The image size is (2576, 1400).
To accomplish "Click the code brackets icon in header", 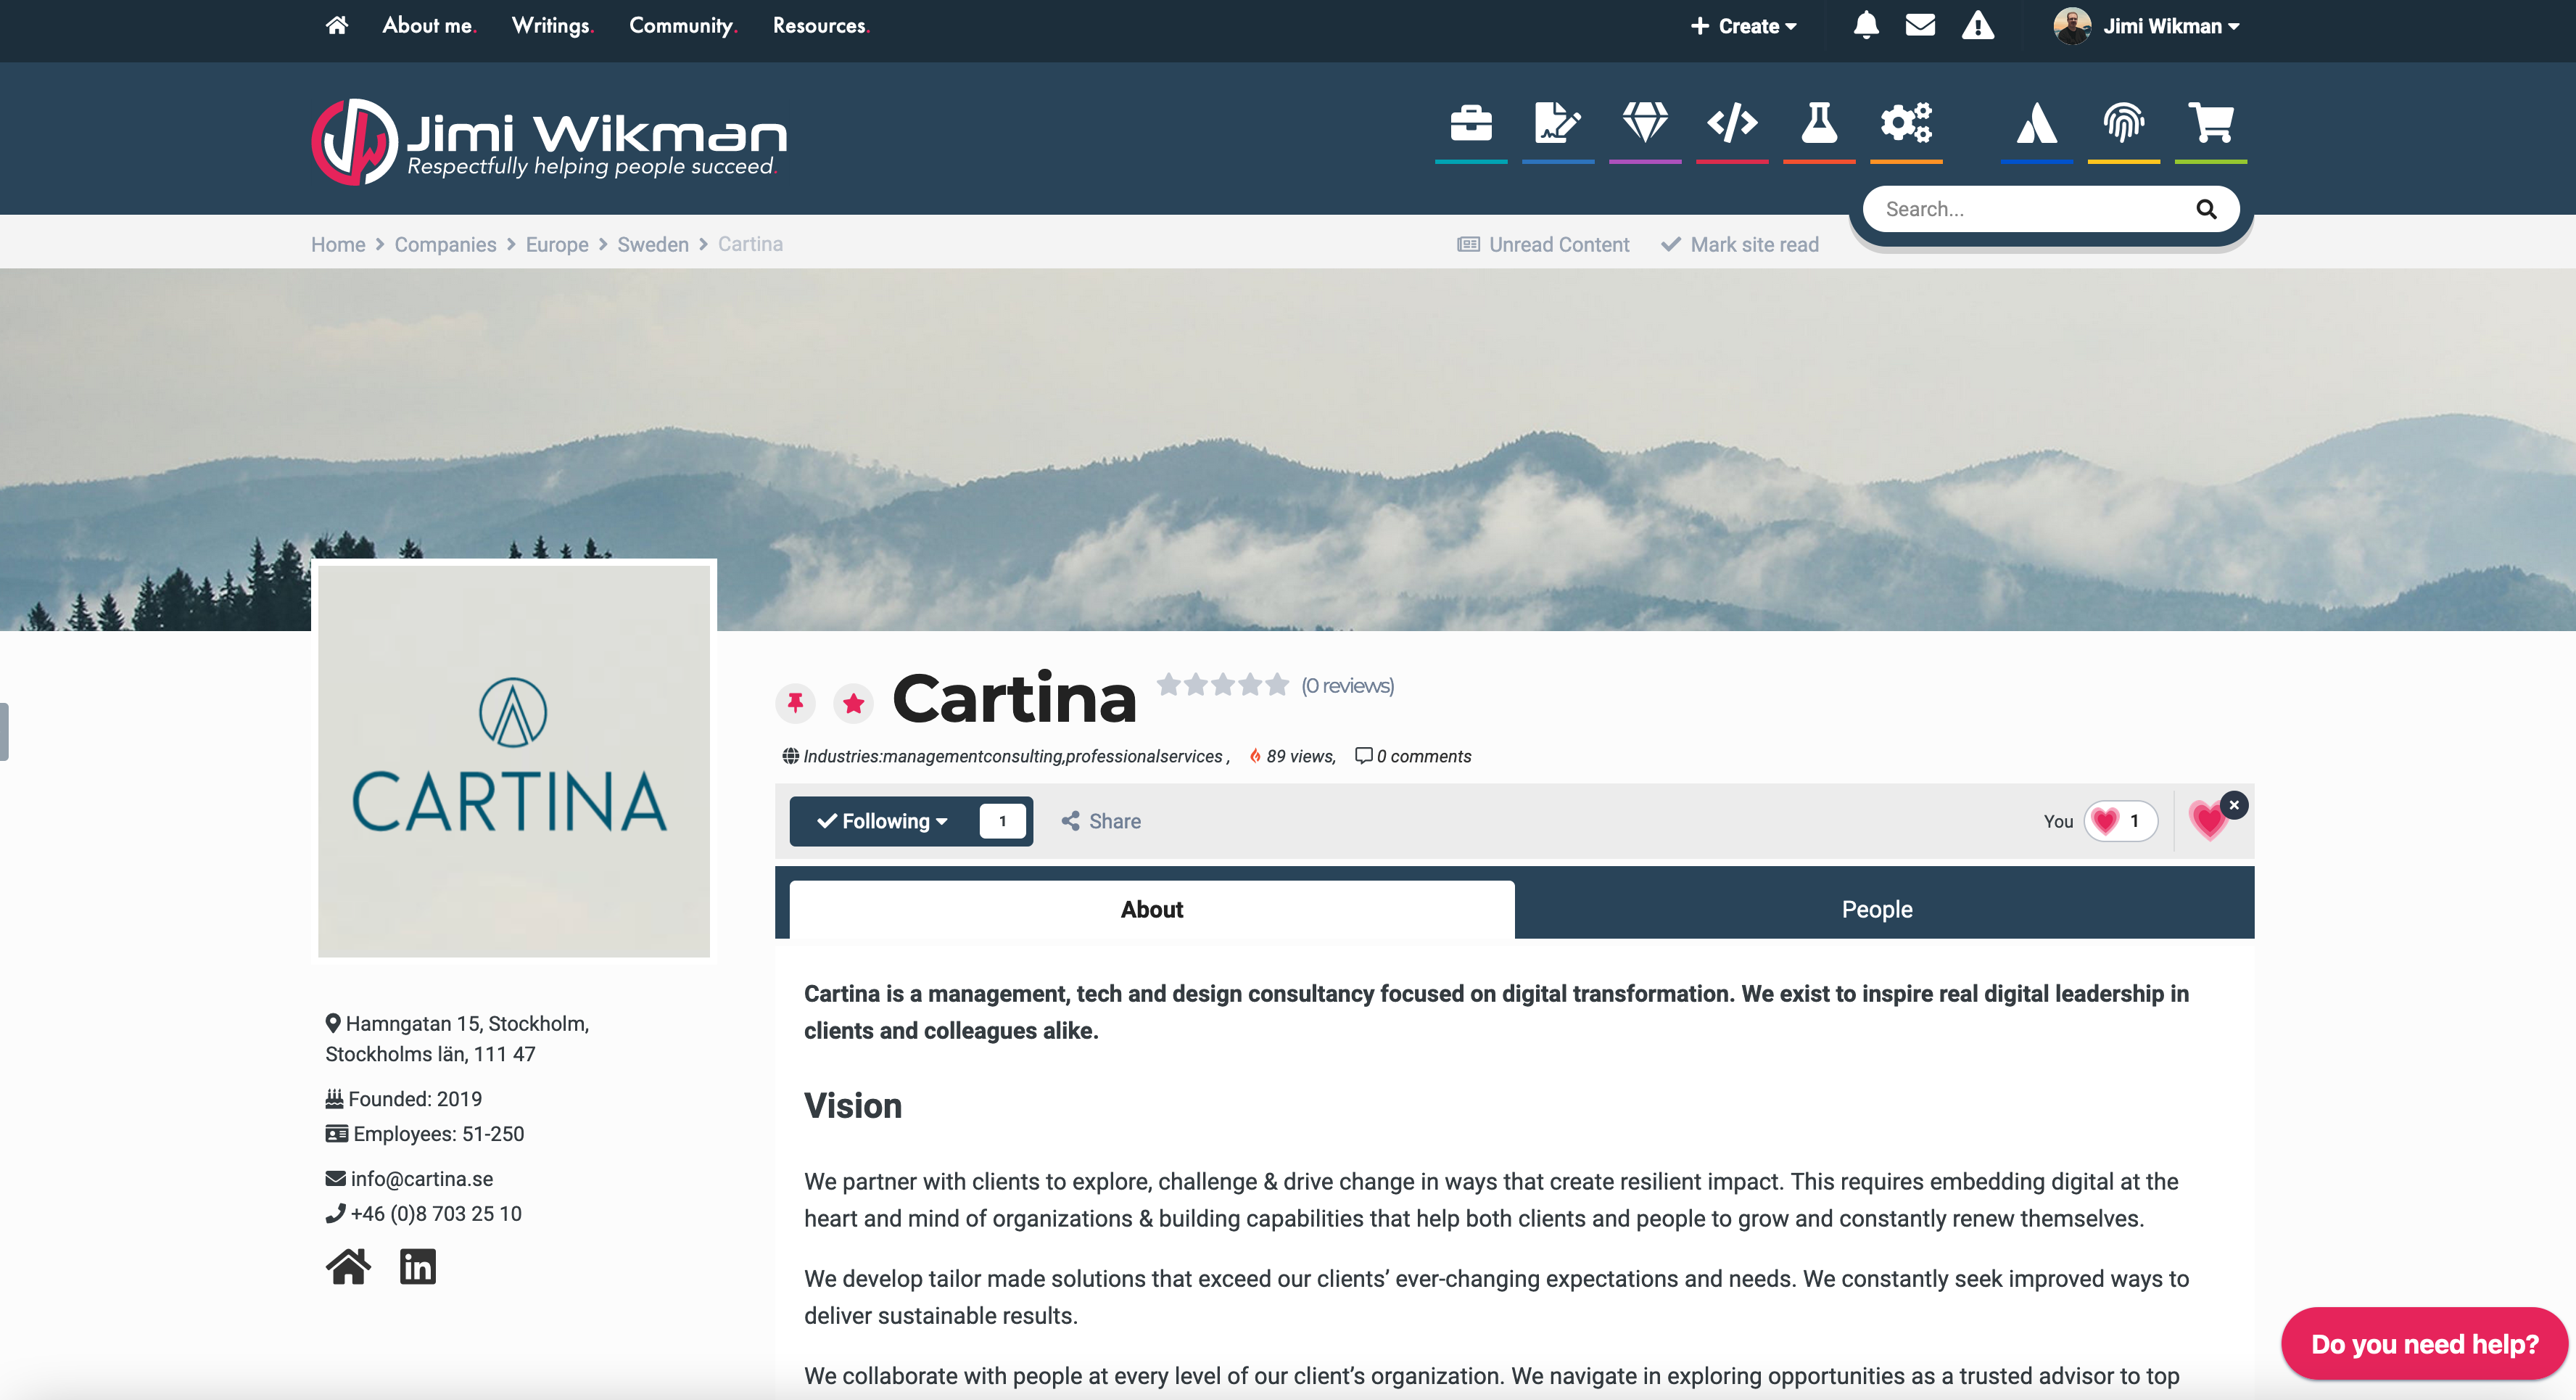I will pos(1732,124).
